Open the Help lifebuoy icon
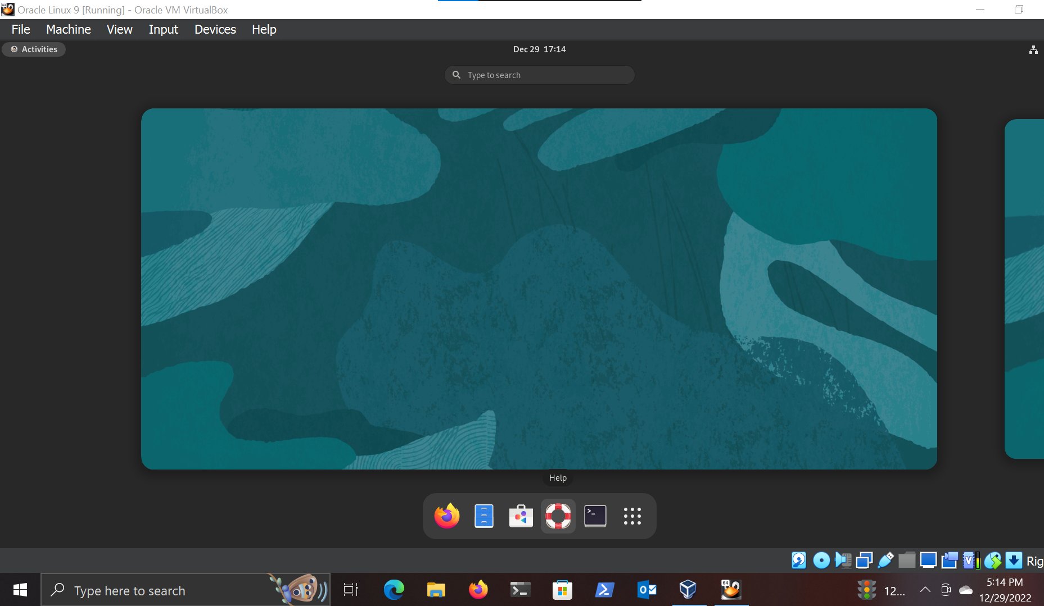 pyautogui.click(x=558, y=516)
